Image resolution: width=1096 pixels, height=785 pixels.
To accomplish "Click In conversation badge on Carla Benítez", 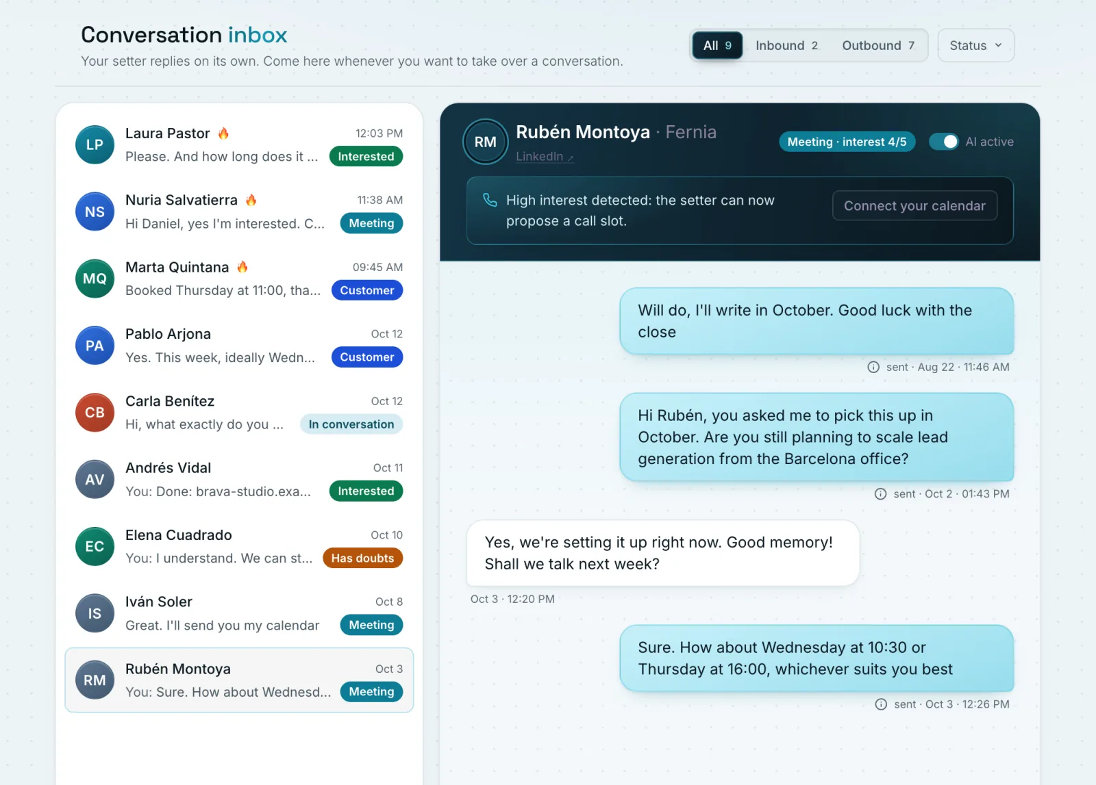I will (x=351, y=424).
